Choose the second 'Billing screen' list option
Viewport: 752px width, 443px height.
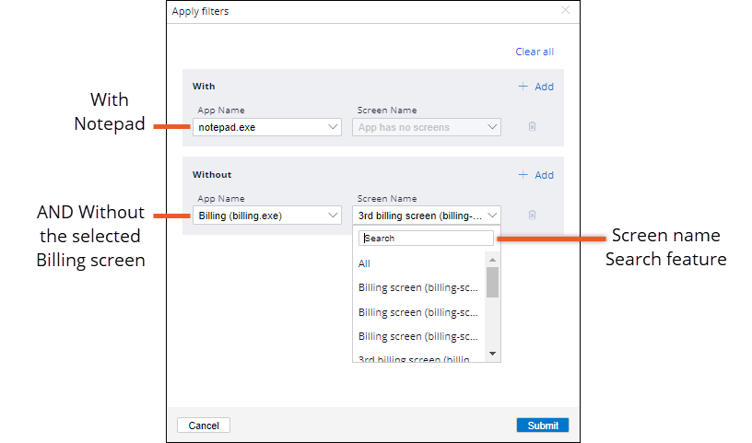417,312
